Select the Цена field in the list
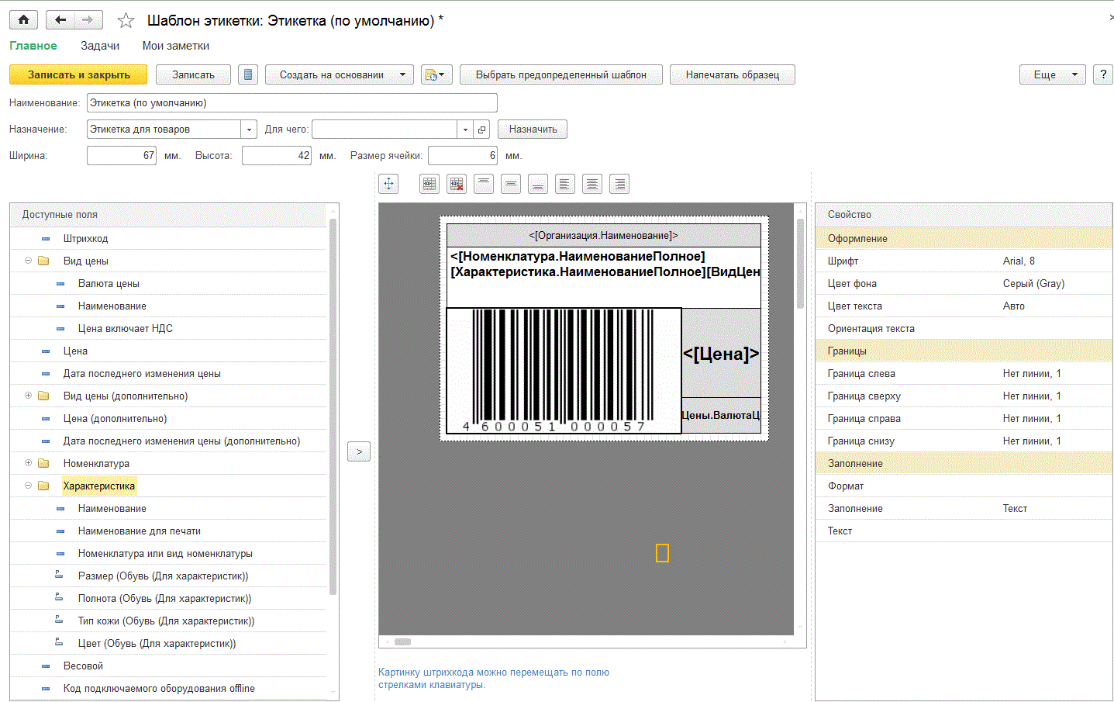 coord(75,351)
